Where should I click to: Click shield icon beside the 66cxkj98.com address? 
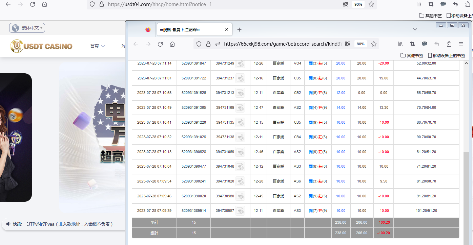199,44
